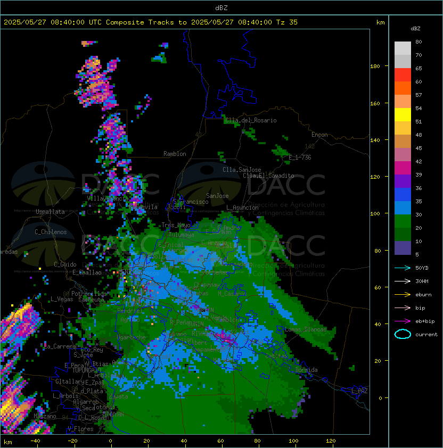Click the cyan 50YD track arrow in legend
Screen dimensions: 443x448
click(x=403, y=268)
